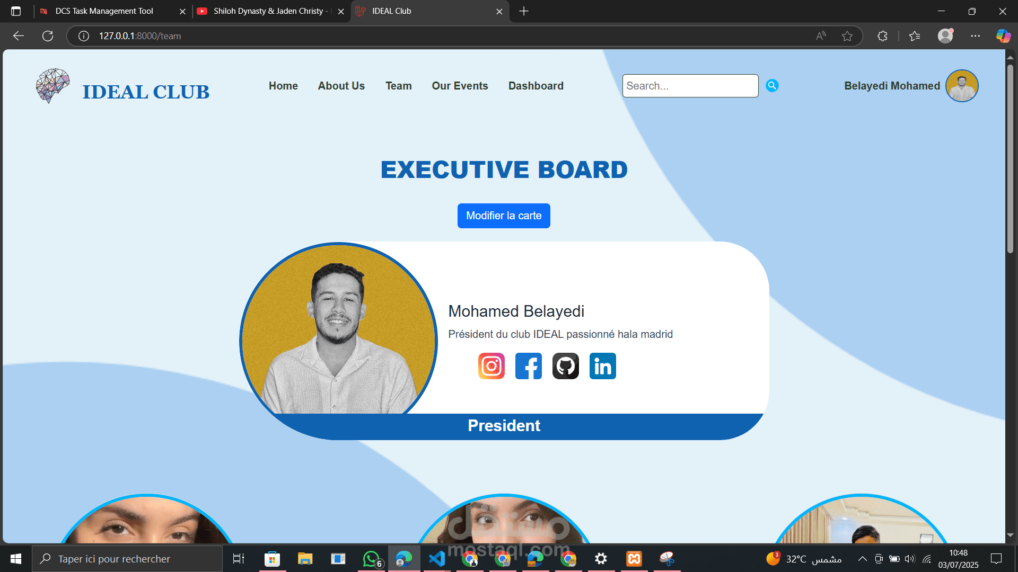Open WhatsApp from the taskbar
The image size is (1018, 572).
pyautogui.click(x=371, y=559)
